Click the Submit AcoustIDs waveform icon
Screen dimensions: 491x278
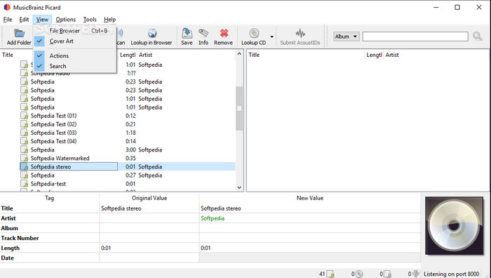300,33
